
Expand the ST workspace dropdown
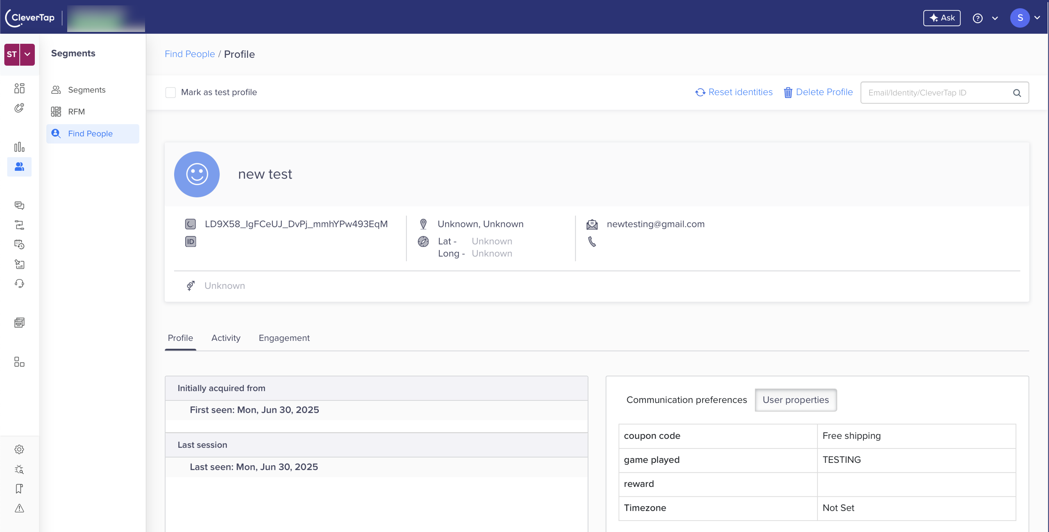coord(27,54)
